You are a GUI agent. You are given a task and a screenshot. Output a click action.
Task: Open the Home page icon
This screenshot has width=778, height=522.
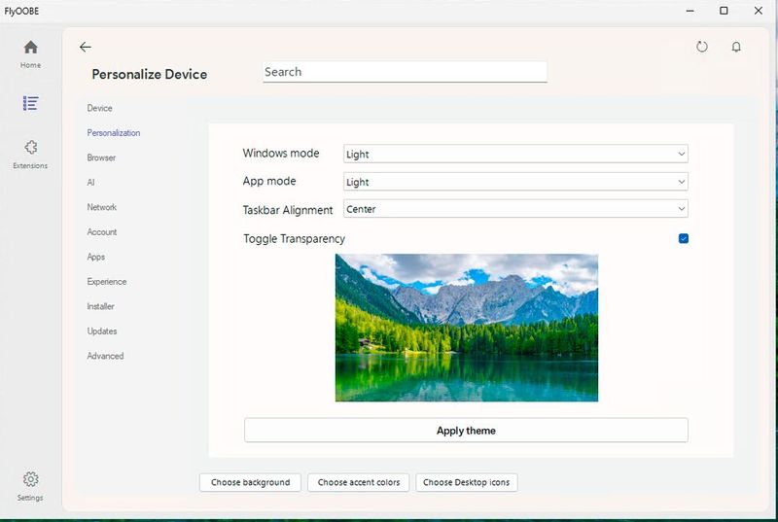click(x=30, y=48)
